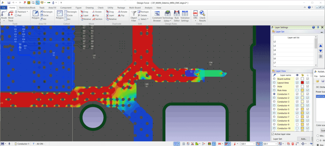325x146 pixels.
Task: Toggle visibility checkbox for Board outline layer
Action: (x=297, y=79)
